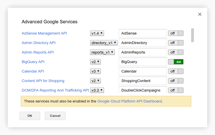Click into the BigQuery identifier field
The image size is (215, 135).
(x=143, y=62)
